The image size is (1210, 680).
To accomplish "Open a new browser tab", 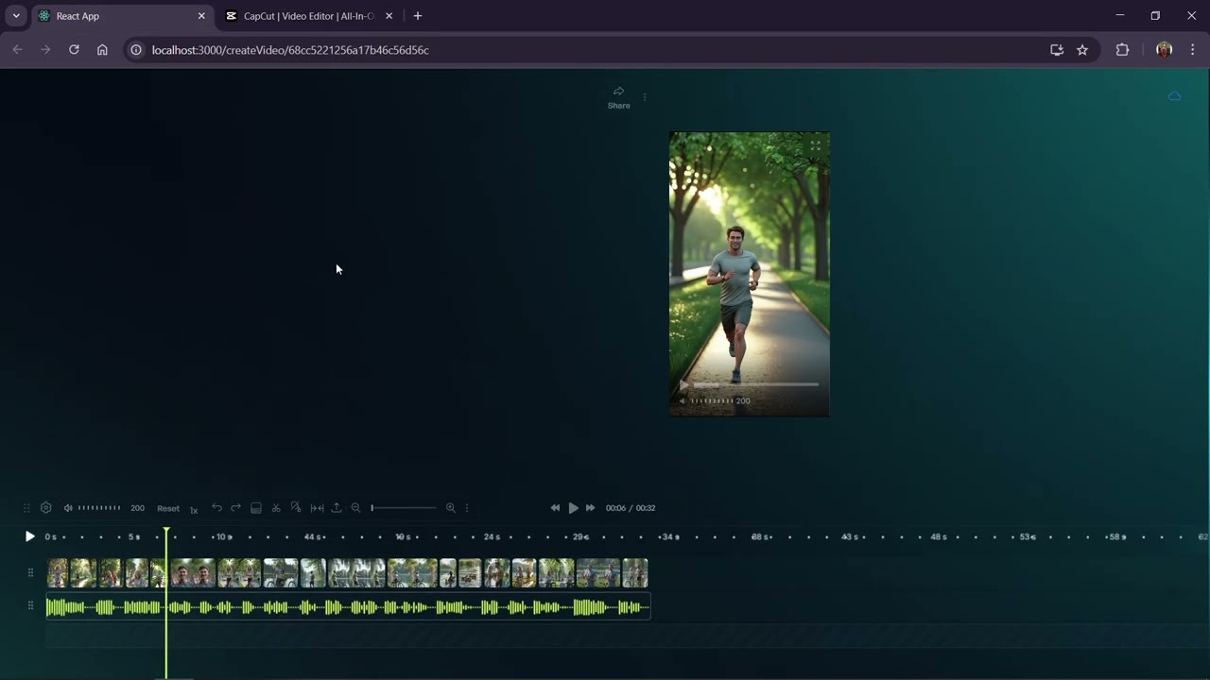I will click(x=418, y=16).
